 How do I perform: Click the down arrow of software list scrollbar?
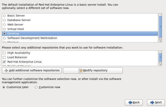tap(160, 41)
